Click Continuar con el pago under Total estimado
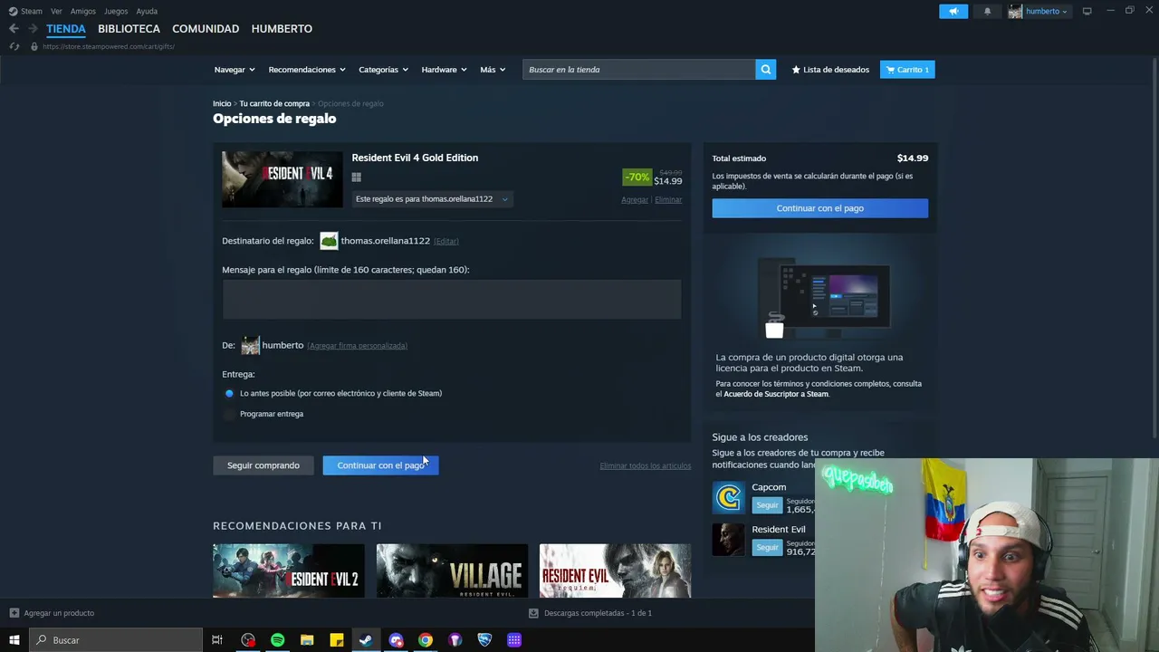Image resolution: width=1159 pixels, height=652 pixels. click(819, 208)
